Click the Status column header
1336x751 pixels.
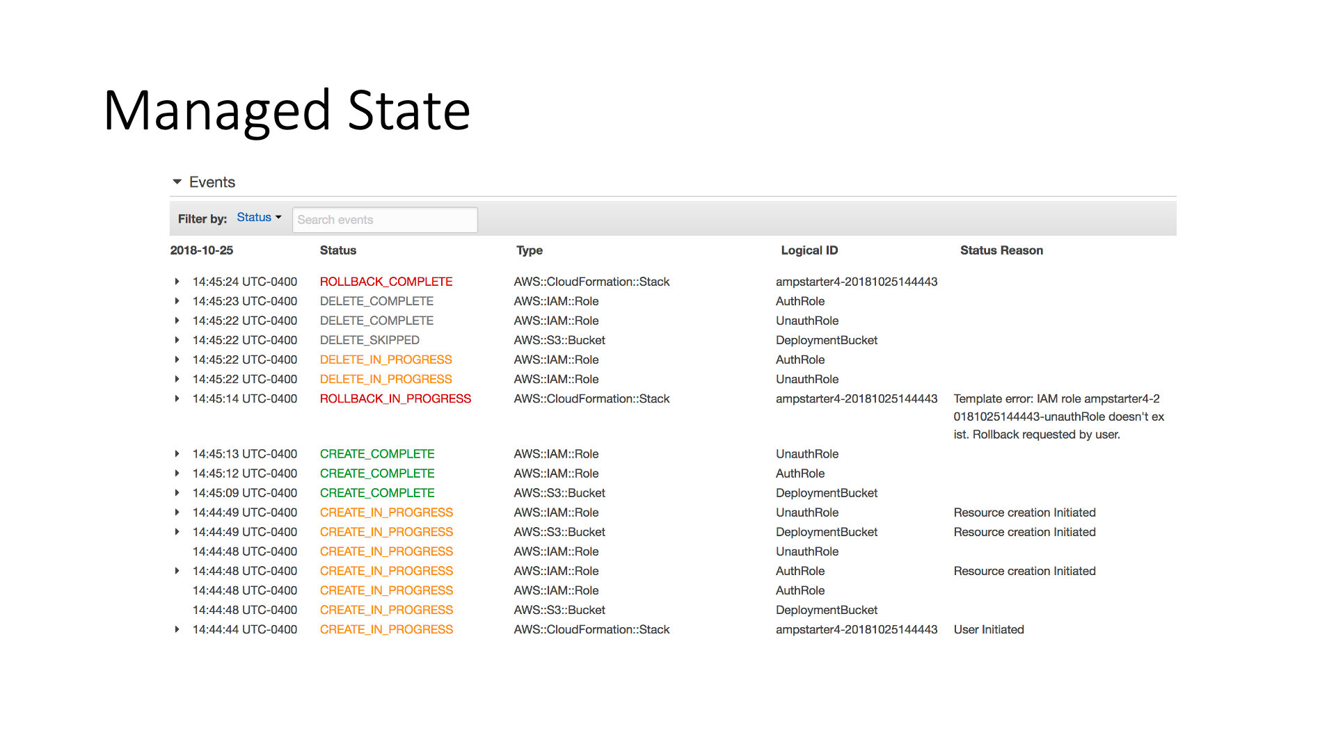coord(337,250)
